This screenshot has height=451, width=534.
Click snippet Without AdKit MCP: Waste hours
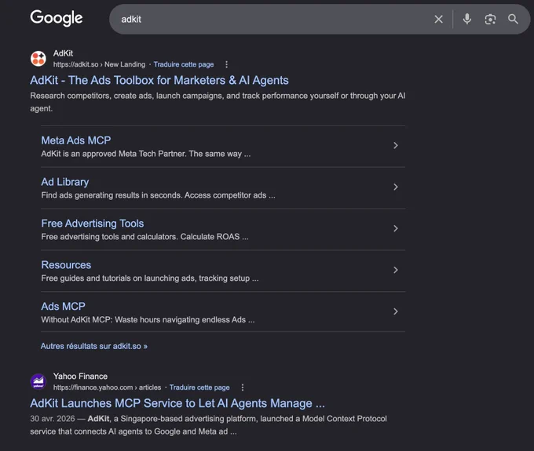[148, 320]
